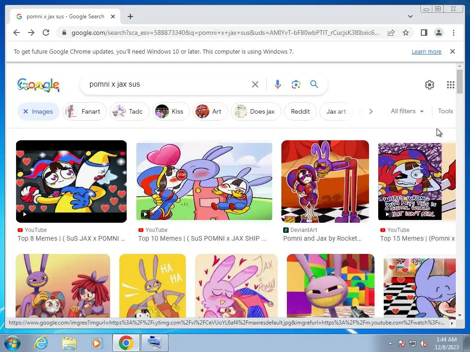The width and height of the screenshot is (470, 352).
Task: Open the Windows Start menu
Action: 12,343
